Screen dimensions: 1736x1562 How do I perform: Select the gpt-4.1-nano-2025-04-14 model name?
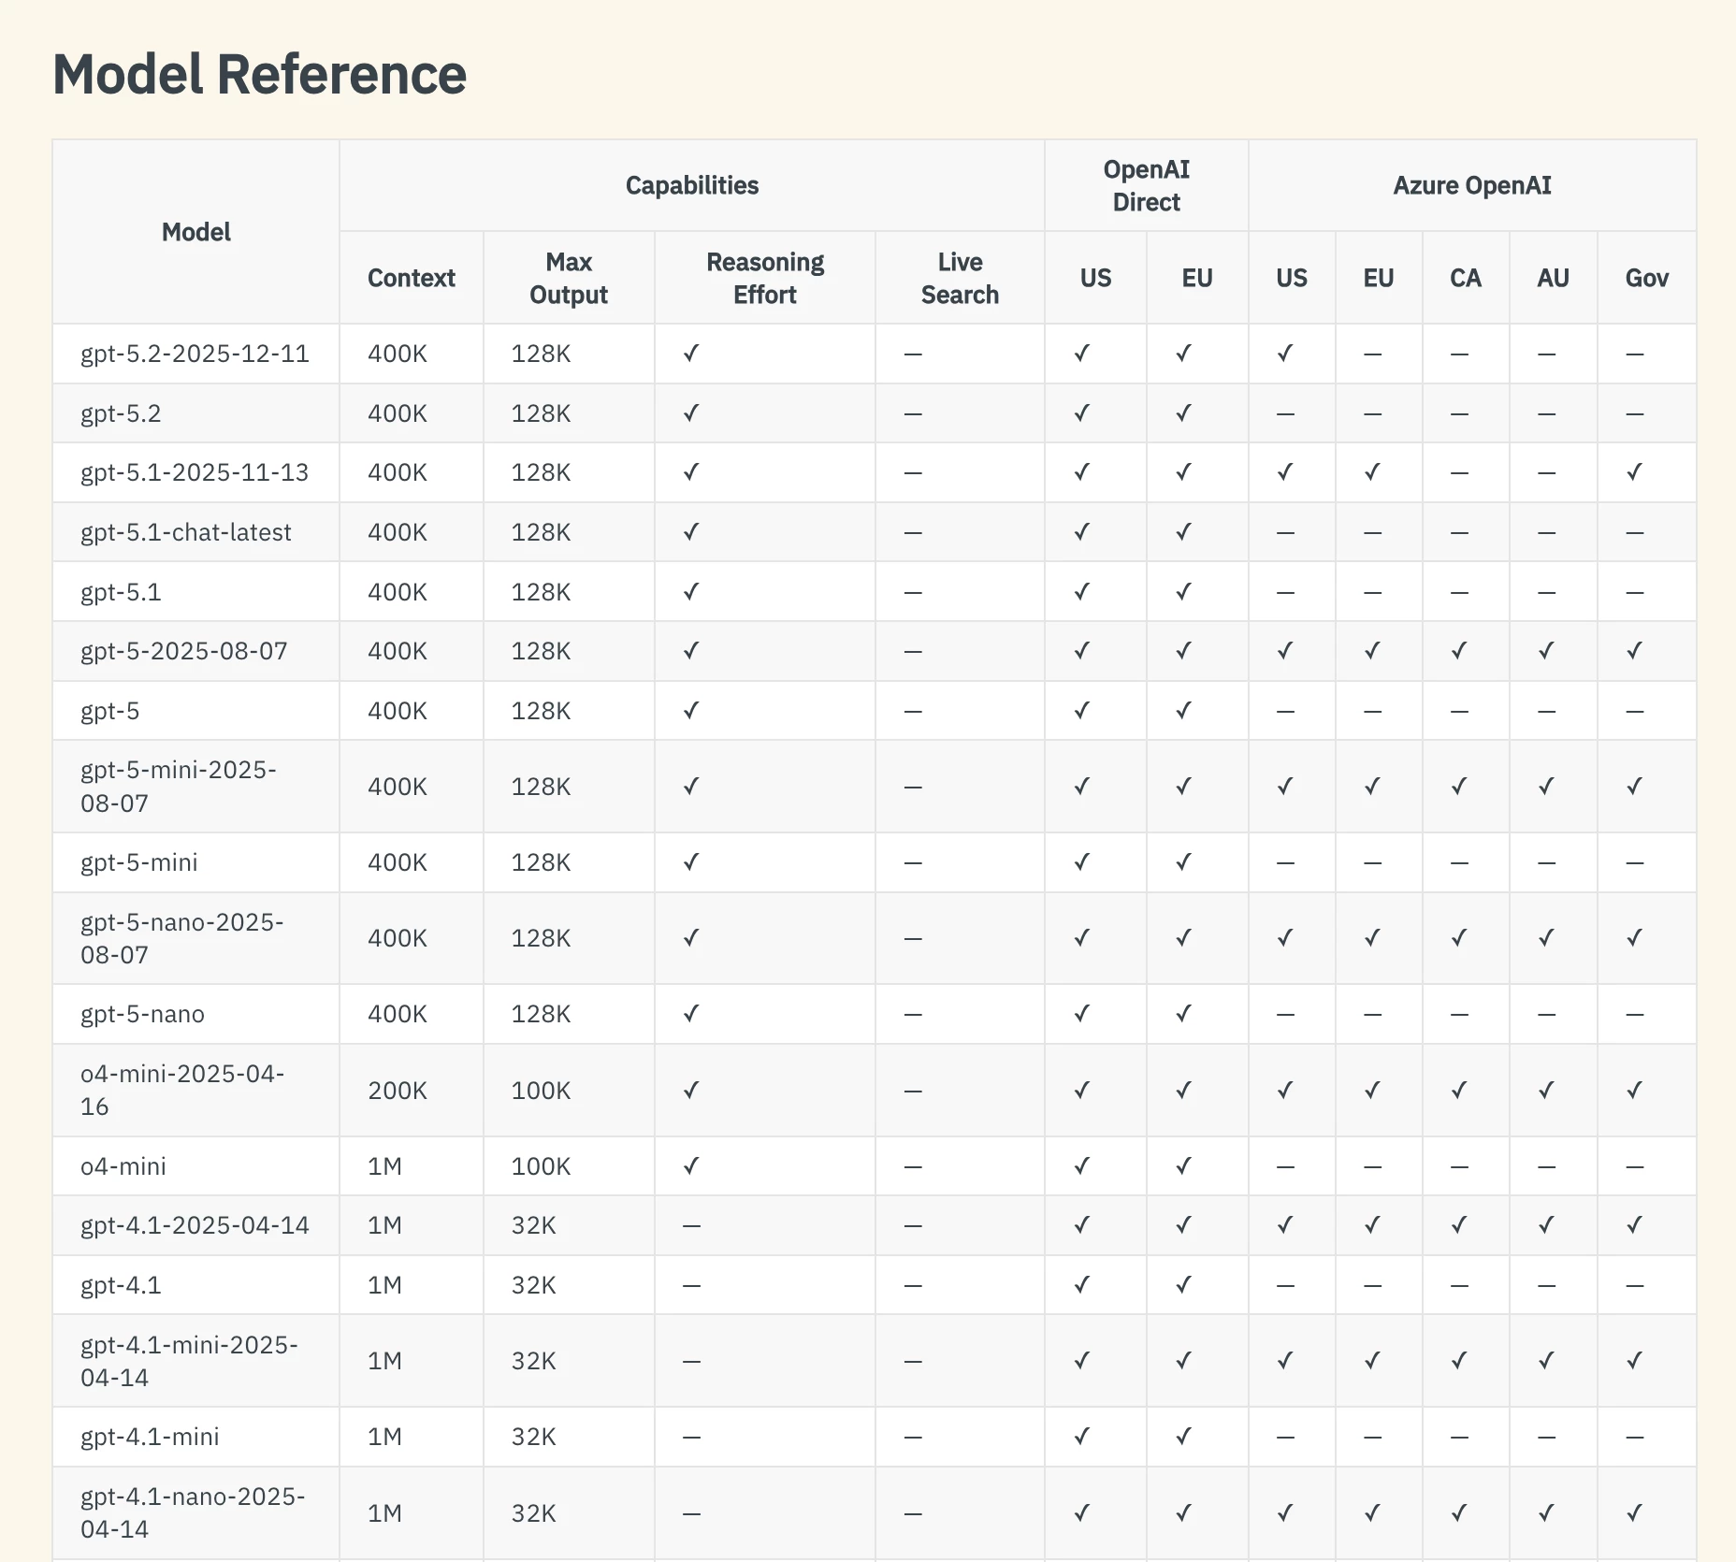click(193, 1512)
